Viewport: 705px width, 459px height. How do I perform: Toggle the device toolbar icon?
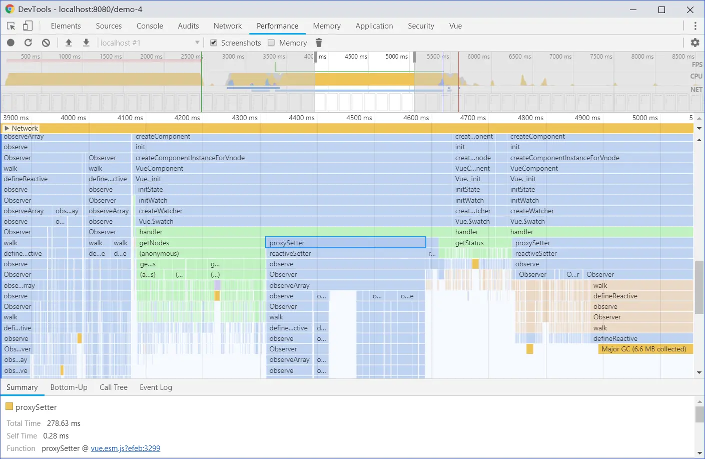(x=28, y=26)
